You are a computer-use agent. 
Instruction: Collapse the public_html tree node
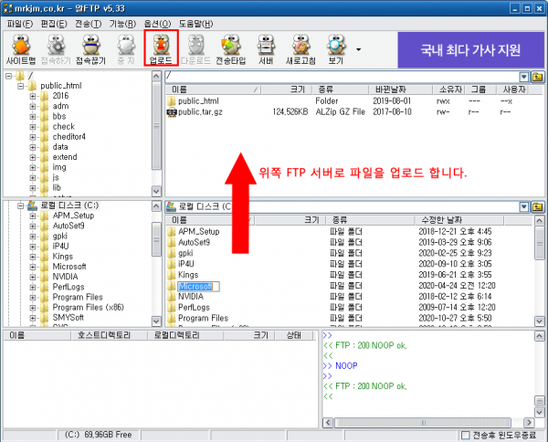pos(21,86)
